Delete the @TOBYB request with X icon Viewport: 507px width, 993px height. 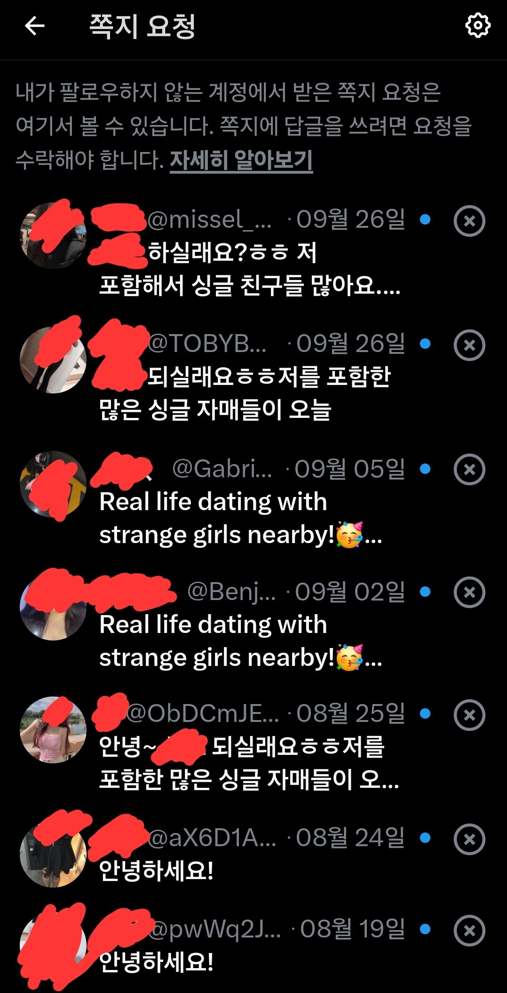coord(469,345)
